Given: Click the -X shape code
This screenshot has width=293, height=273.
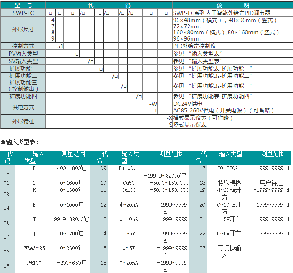Looking at the screenshot, I should [169, 118].
